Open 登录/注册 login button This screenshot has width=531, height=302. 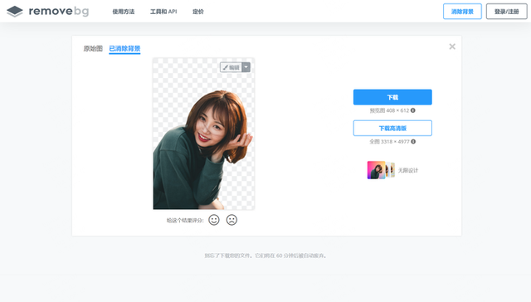pos(507,12)
